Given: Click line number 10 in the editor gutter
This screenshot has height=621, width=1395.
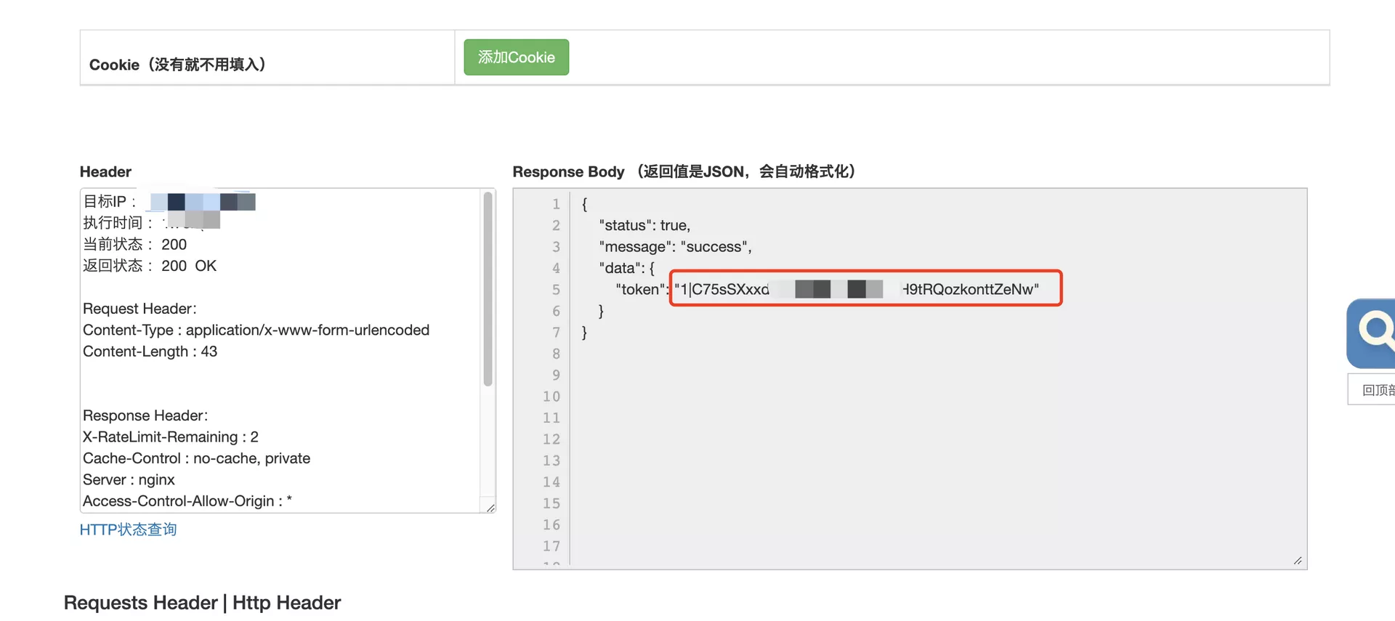Looking at the screenshot, I should [551, 397].
